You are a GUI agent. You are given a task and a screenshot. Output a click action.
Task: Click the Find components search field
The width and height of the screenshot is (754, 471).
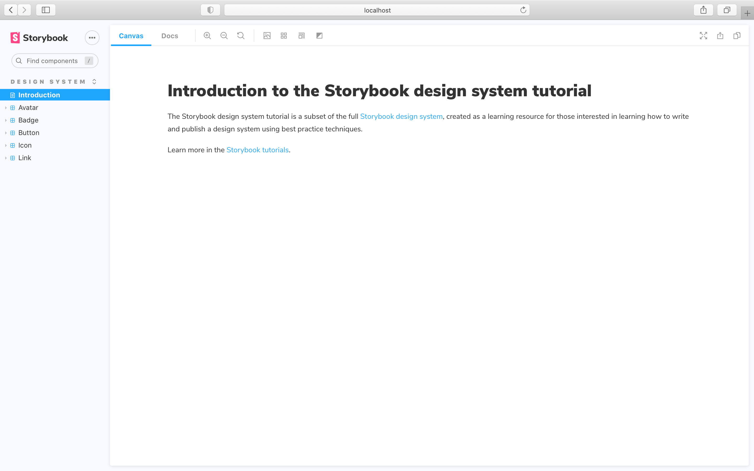[x=55, y=60]
